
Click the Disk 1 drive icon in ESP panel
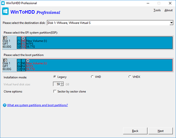[5, 38]
